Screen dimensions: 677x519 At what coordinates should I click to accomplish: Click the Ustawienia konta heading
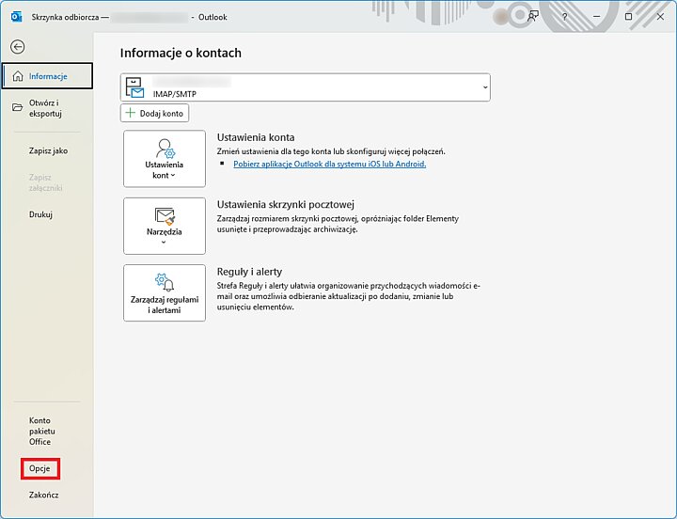click(256, 137)
